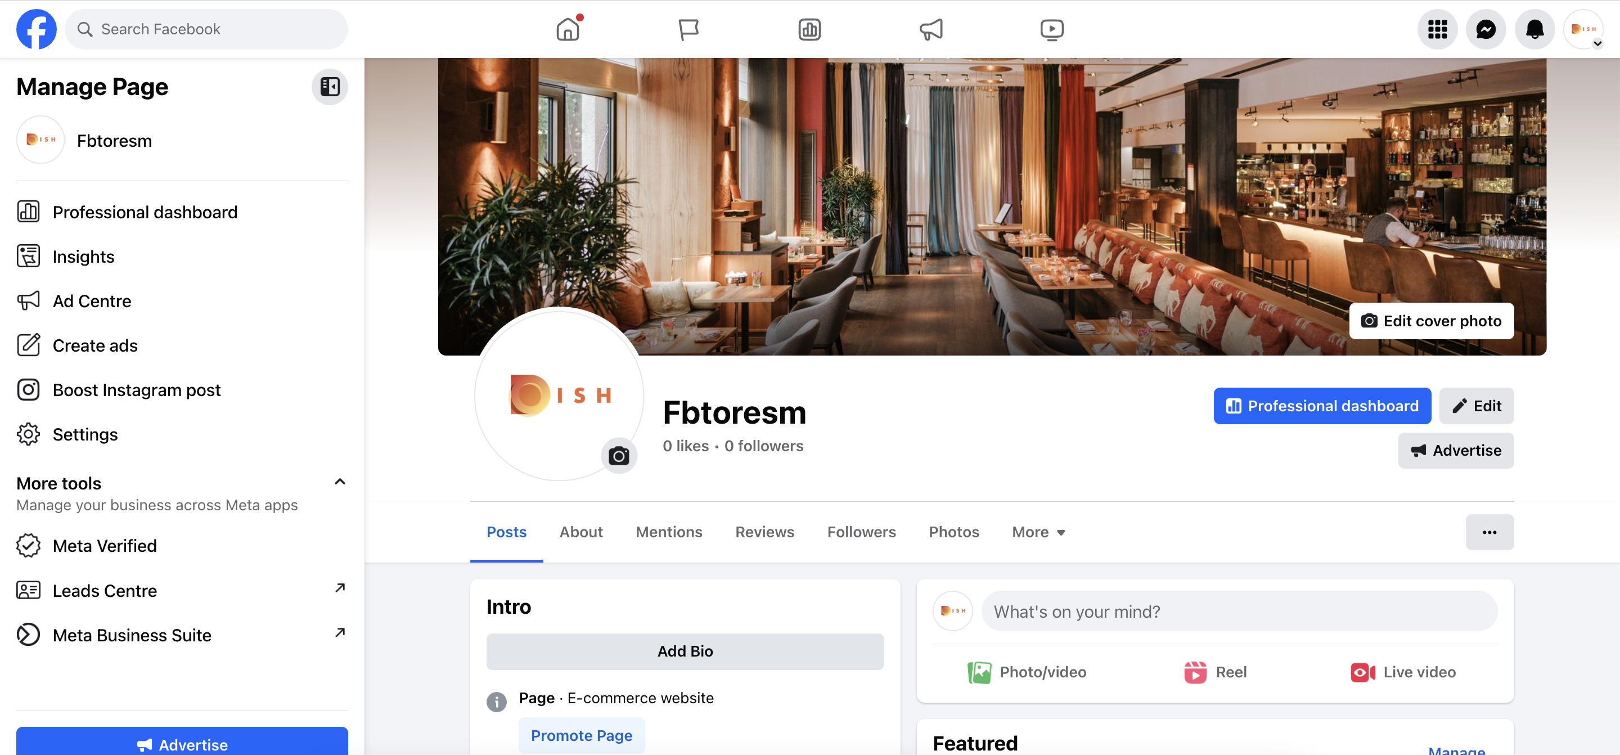Click the Facebook logo
This screenshot has width=1620, height=755.
(37, 29)
